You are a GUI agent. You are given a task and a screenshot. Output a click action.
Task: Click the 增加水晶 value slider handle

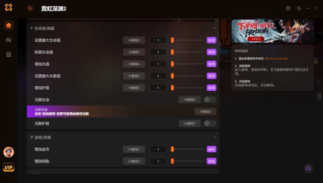point(173,64)
